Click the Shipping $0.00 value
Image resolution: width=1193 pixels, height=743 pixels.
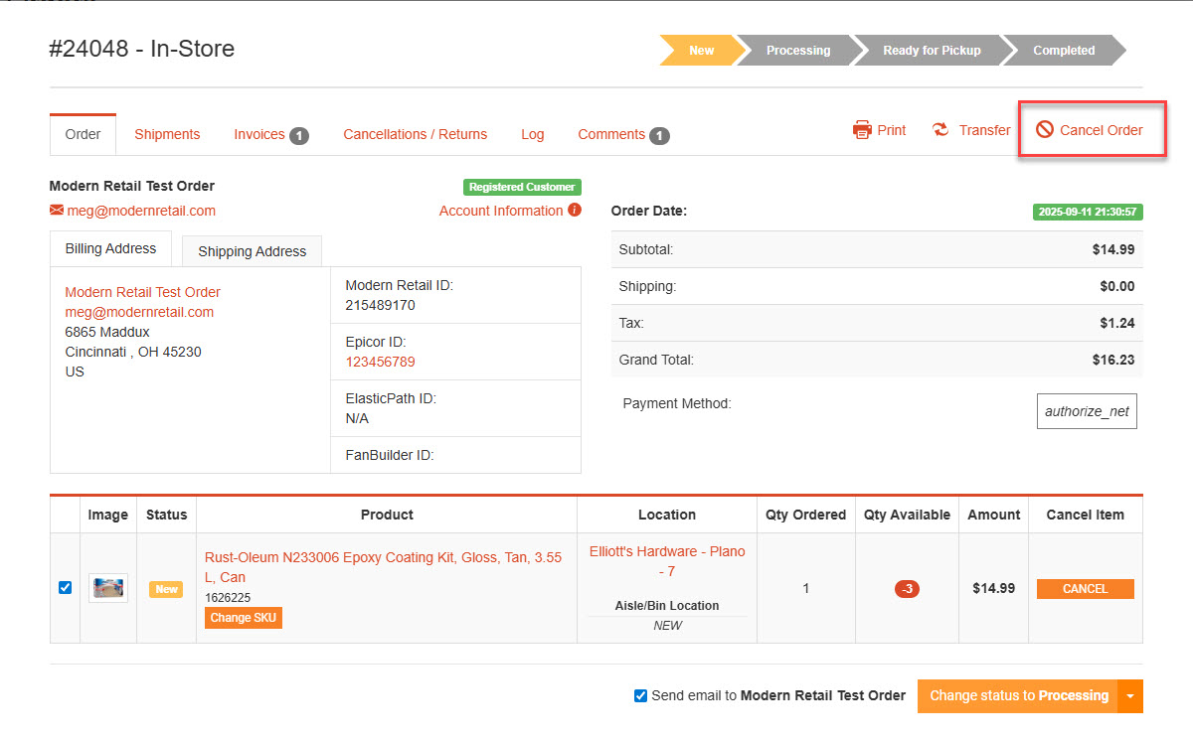coord(1117,286)
